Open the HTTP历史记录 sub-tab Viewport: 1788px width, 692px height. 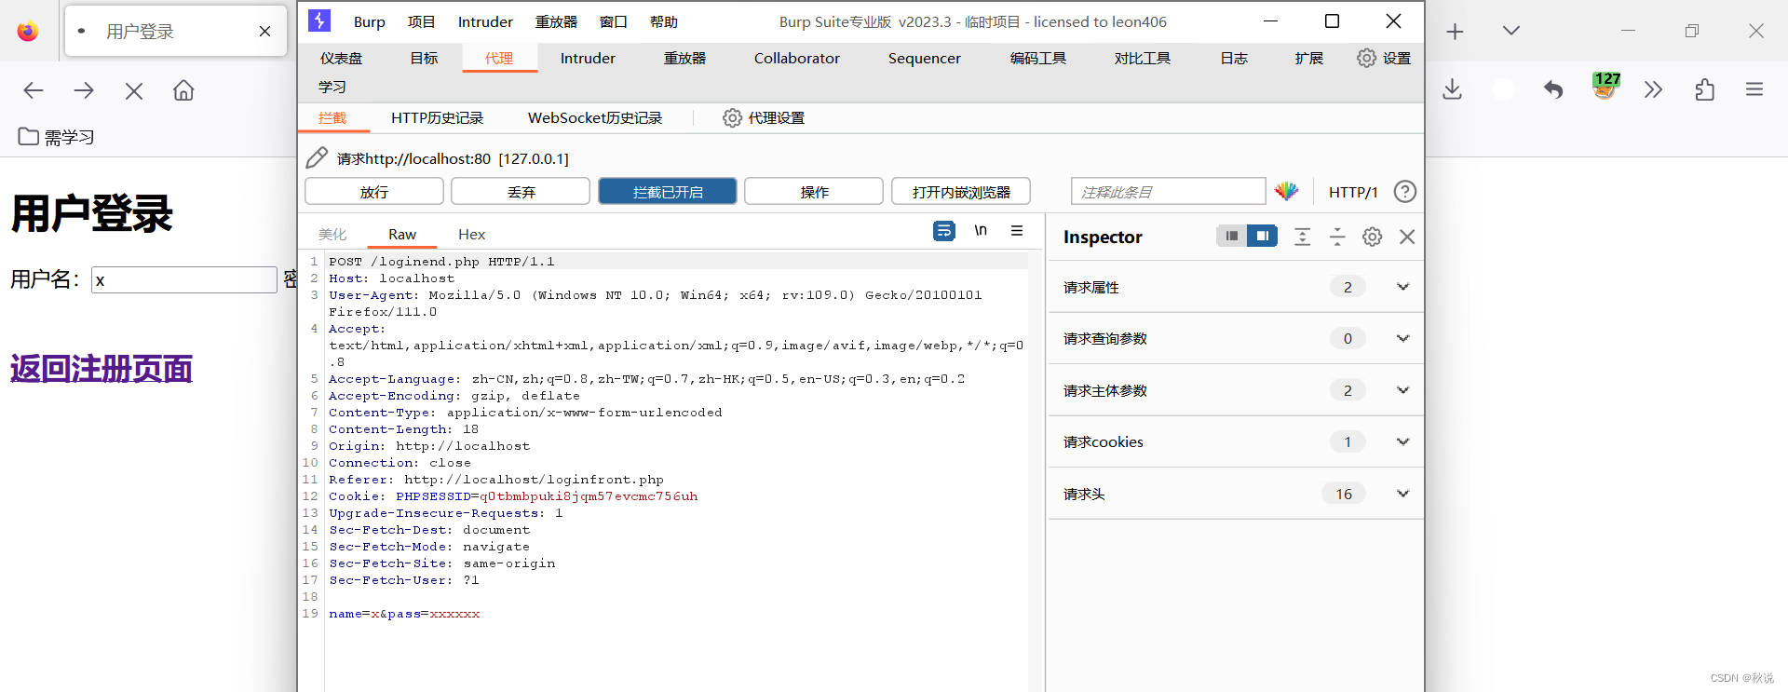point(438,118)
